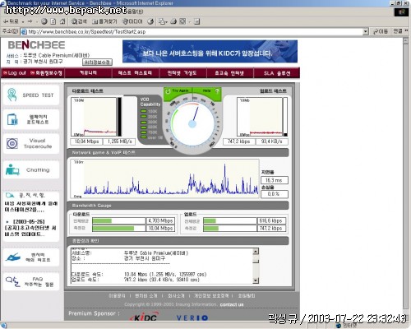Open the VERIO sponsor logo
This screenshot has width=411, height=329.
(x=192, y=317)
